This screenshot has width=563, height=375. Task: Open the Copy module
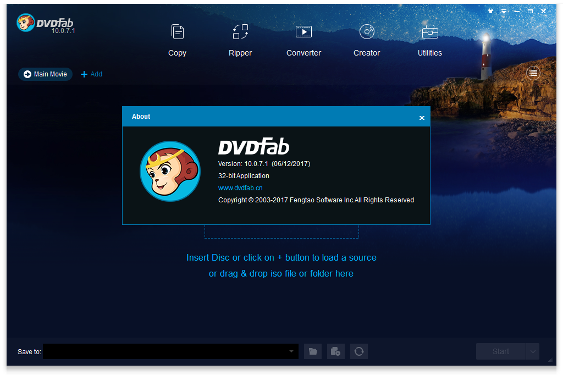click(x=177, y=41)
